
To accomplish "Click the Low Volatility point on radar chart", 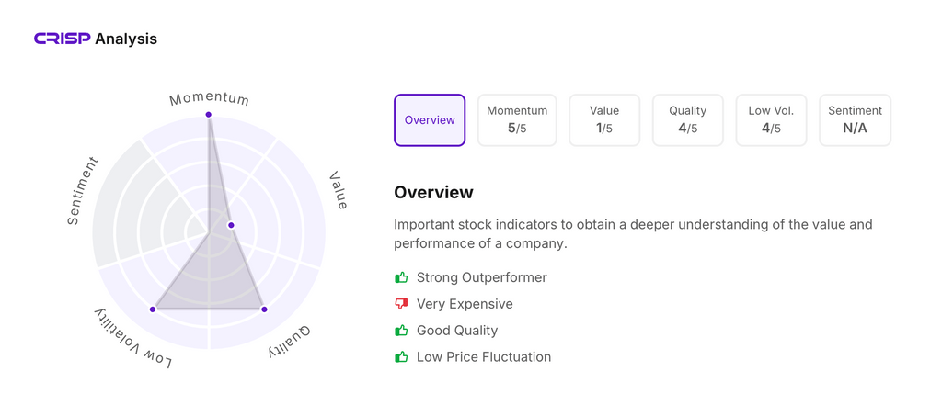I will click(x=154, y=309).
